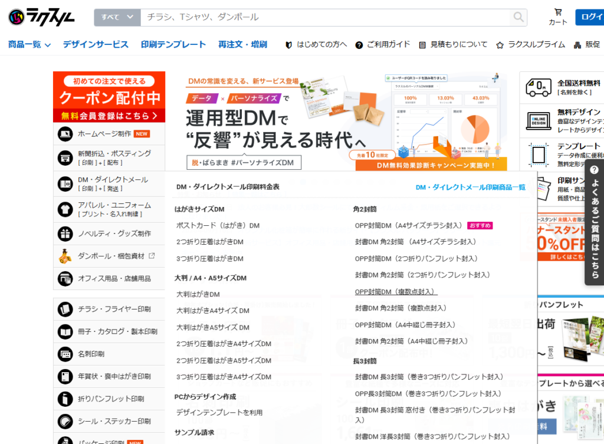Viewport: 604px width, 444px height.
Task: Open the デザインサービス menu item
Action: click(x=96, y=44)
